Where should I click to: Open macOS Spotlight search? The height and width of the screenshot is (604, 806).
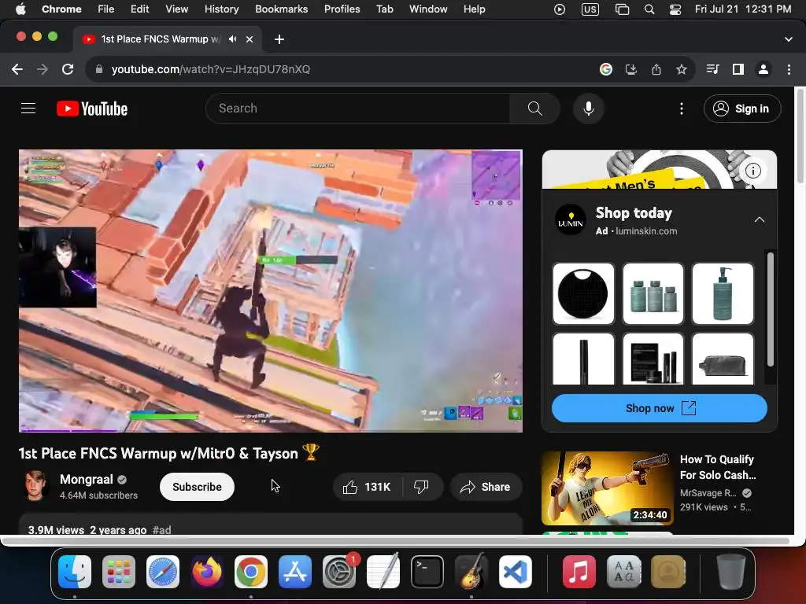[649, 9]
